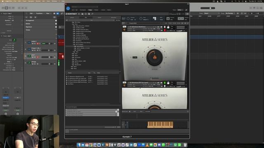Open Purge dropdown of 01 Adventure instrument
The width and height of the screenshot is (264, 148).
tap(159, 29)
